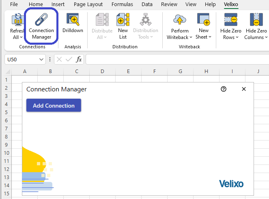Viewport: 269px width, 199px height.
Task: Select row 15 header
Action: (6, 193)
